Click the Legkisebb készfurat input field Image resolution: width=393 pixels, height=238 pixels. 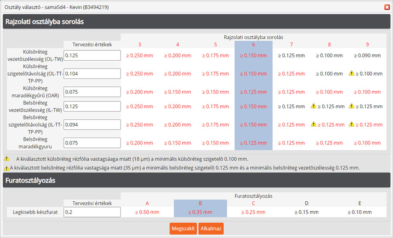coord(92,212)
